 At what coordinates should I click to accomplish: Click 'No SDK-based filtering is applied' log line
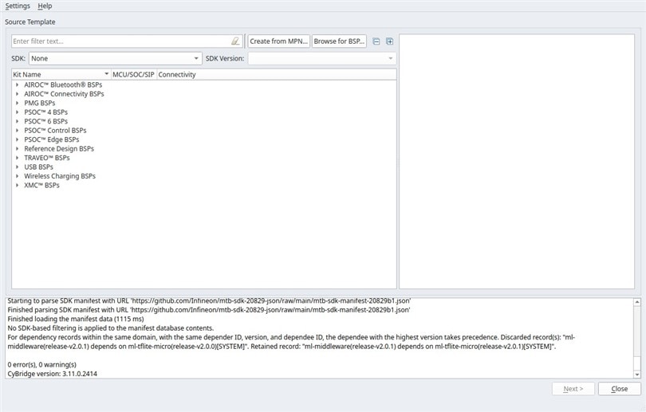point(110,328)
